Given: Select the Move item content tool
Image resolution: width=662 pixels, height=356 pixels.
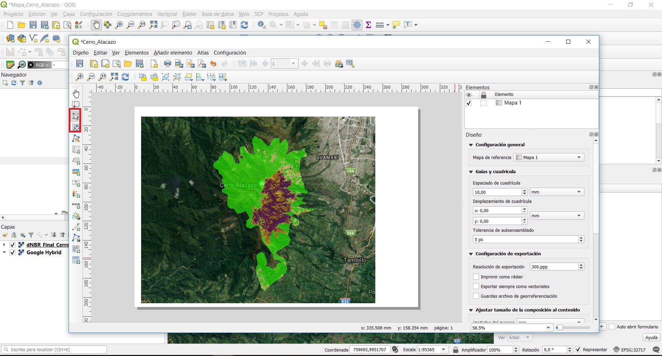Looking at the screenshot, I should pos(76,127).
